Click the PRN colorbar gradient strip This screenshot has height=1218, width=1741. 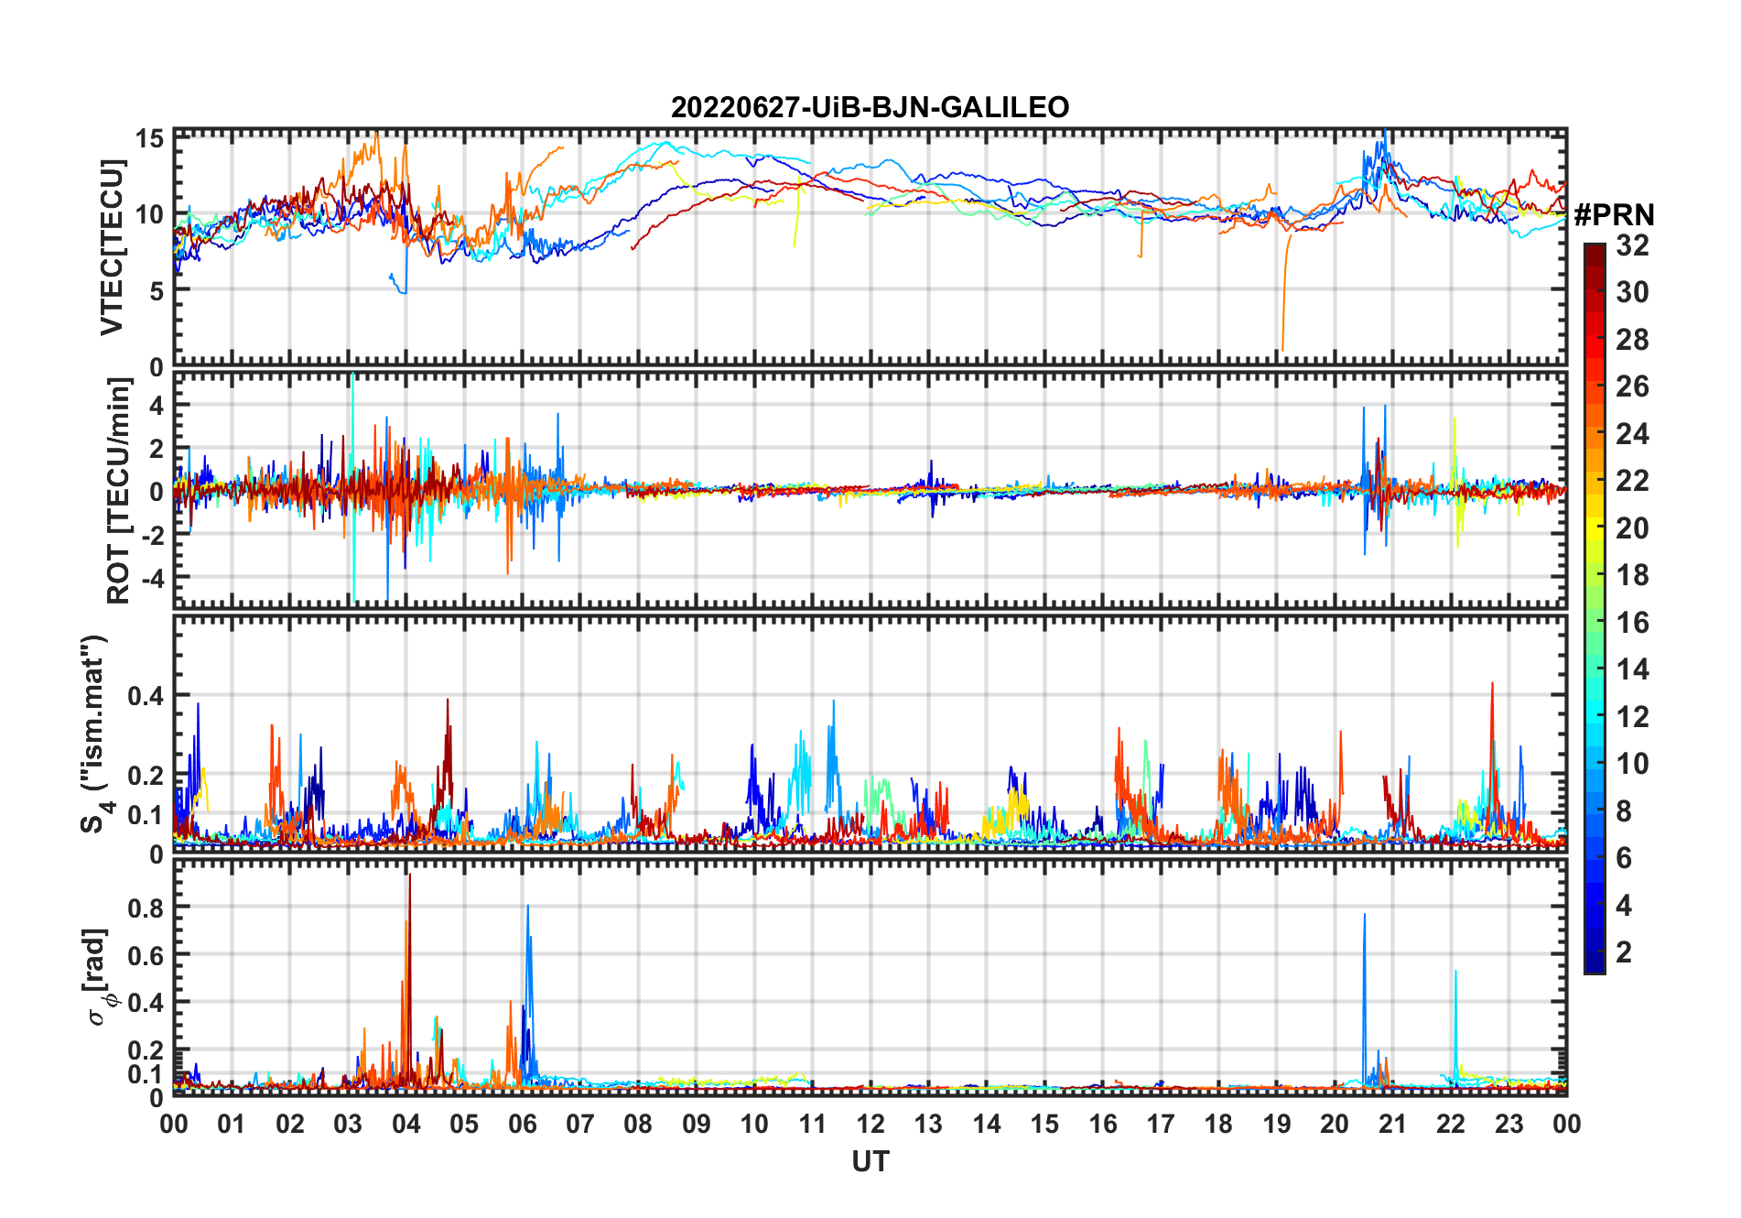point(1594,608)
